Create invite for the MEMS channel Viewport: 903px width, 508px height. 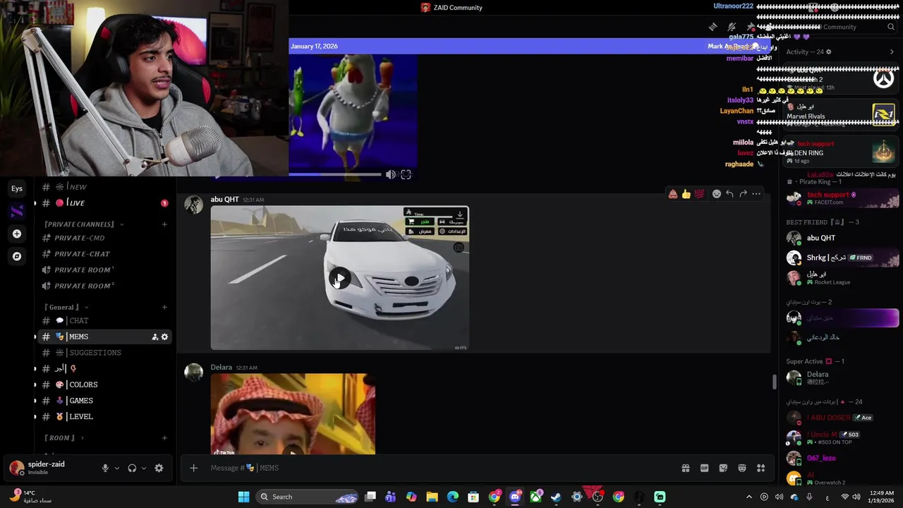coord(154,337)
